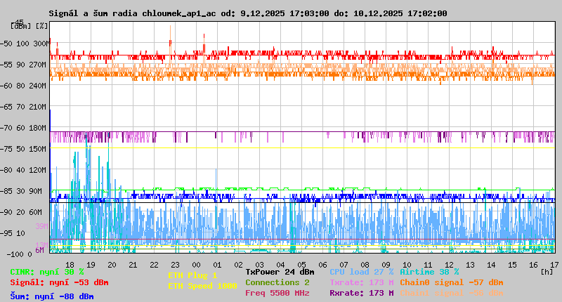Select the 'ETH Plug 1' legend label
Image resolution: width=562 pixels, height=302 pixels.
pyautogui.click(x=192, y=275)
